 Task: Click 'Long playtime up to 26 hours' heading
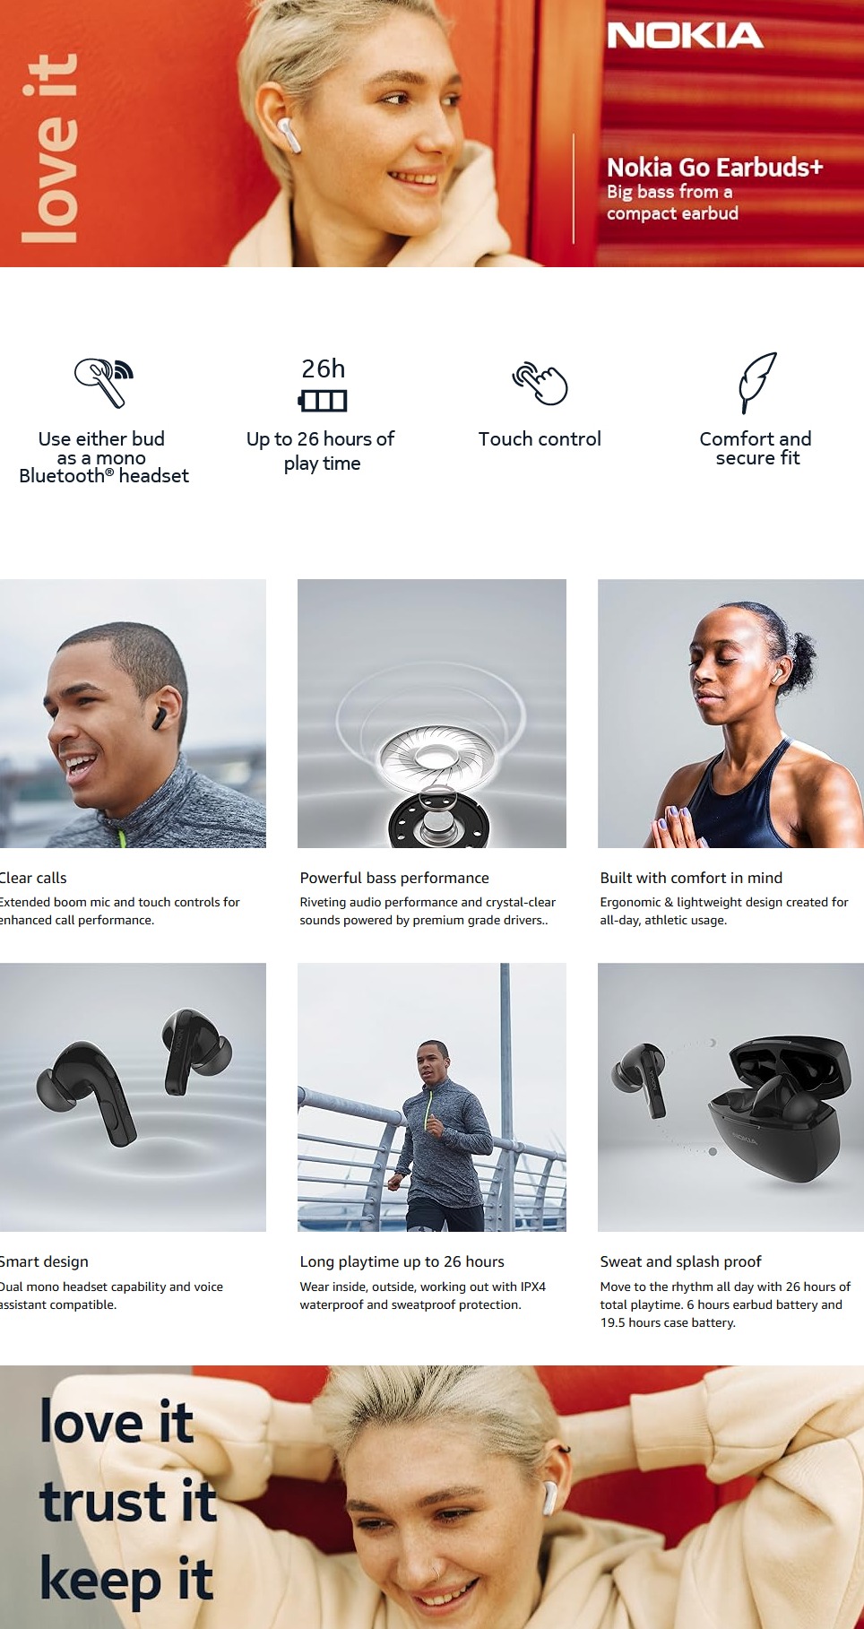point(402,1261)
